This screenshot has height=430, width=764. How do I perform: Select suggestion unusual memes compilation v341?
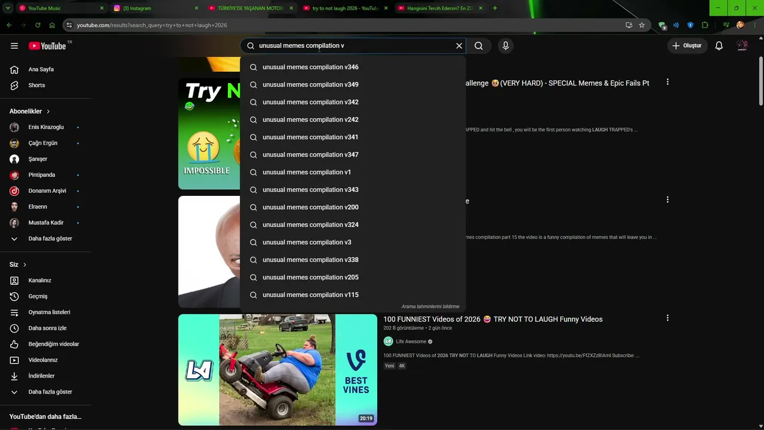353,137
